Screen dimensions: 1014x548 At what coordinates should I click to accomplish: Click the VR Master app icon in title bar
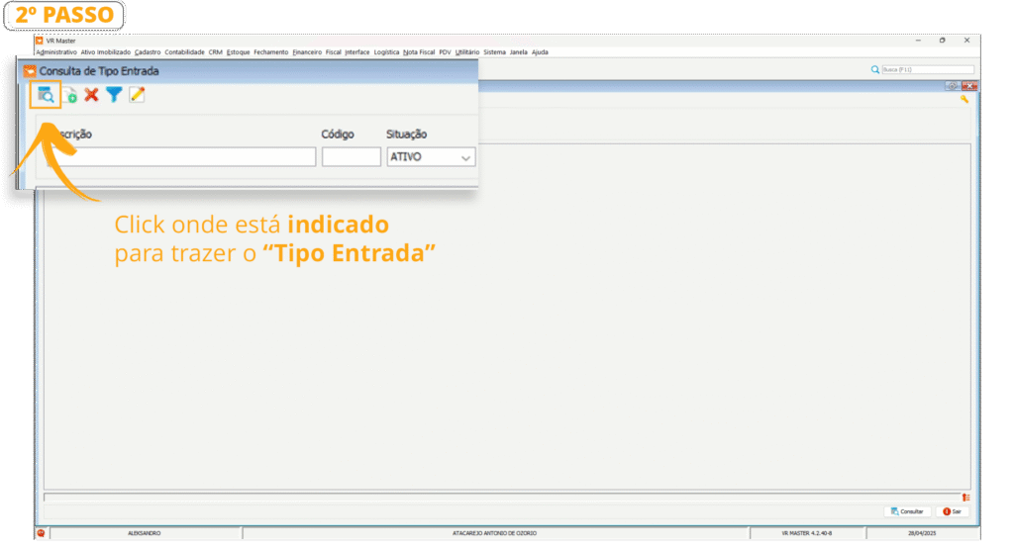pos(40,41)
